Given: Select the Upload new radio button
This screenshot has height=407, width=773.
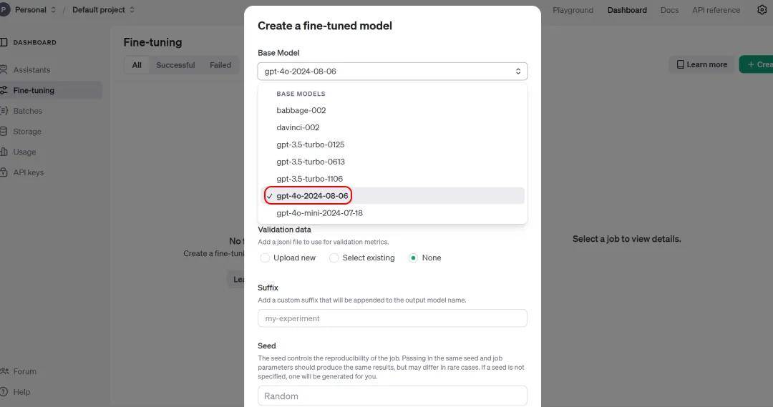Looking at the screenshot, I should pos(265,258).
